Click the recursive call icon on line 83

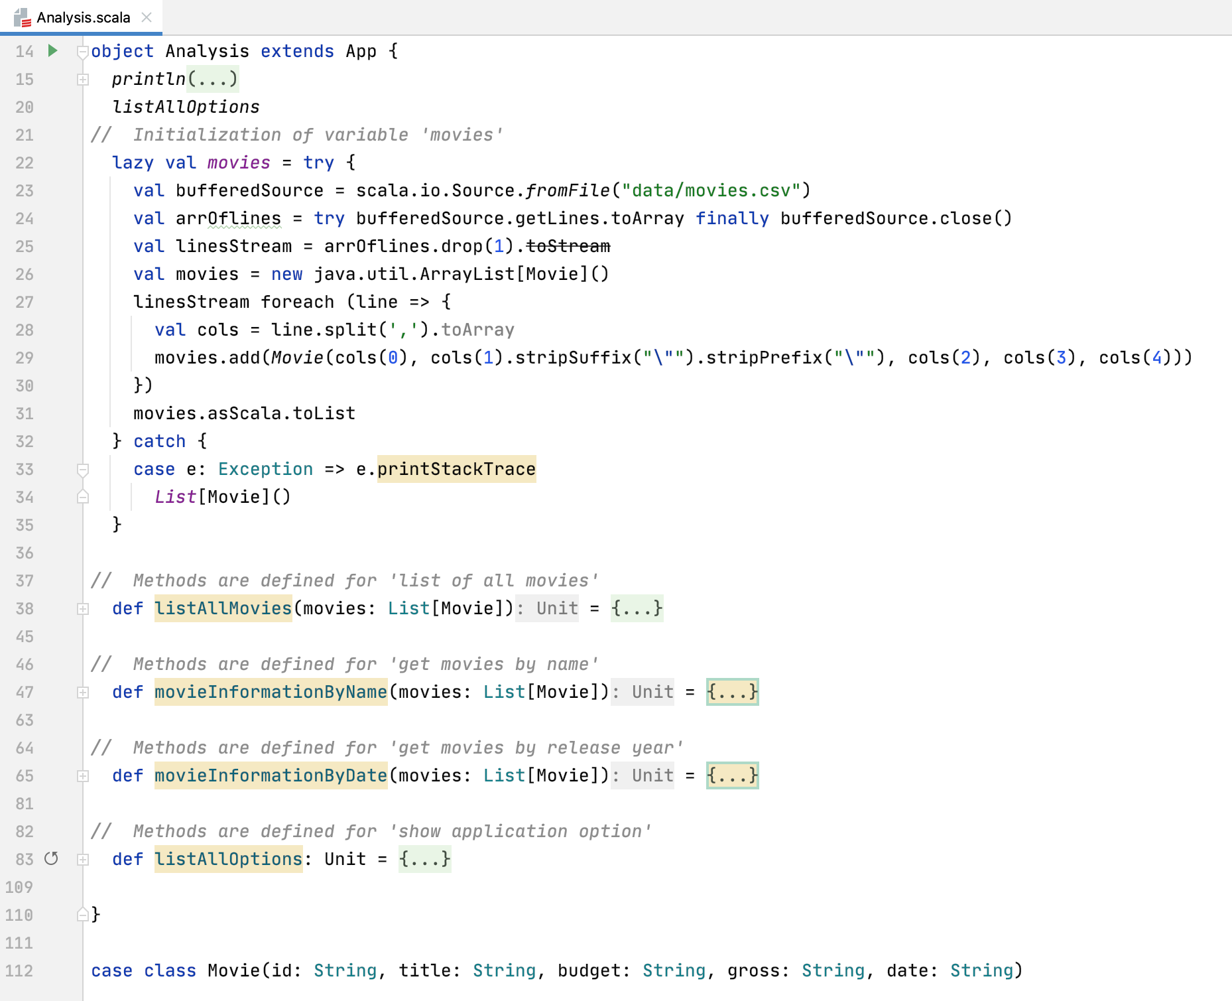(51, 859)
